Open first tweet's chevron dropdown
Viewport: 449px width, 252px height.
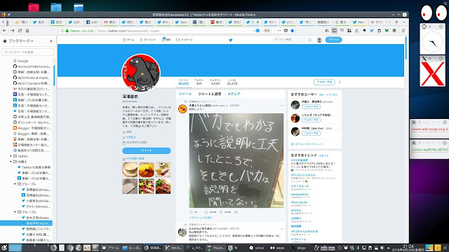coord(281,106)
